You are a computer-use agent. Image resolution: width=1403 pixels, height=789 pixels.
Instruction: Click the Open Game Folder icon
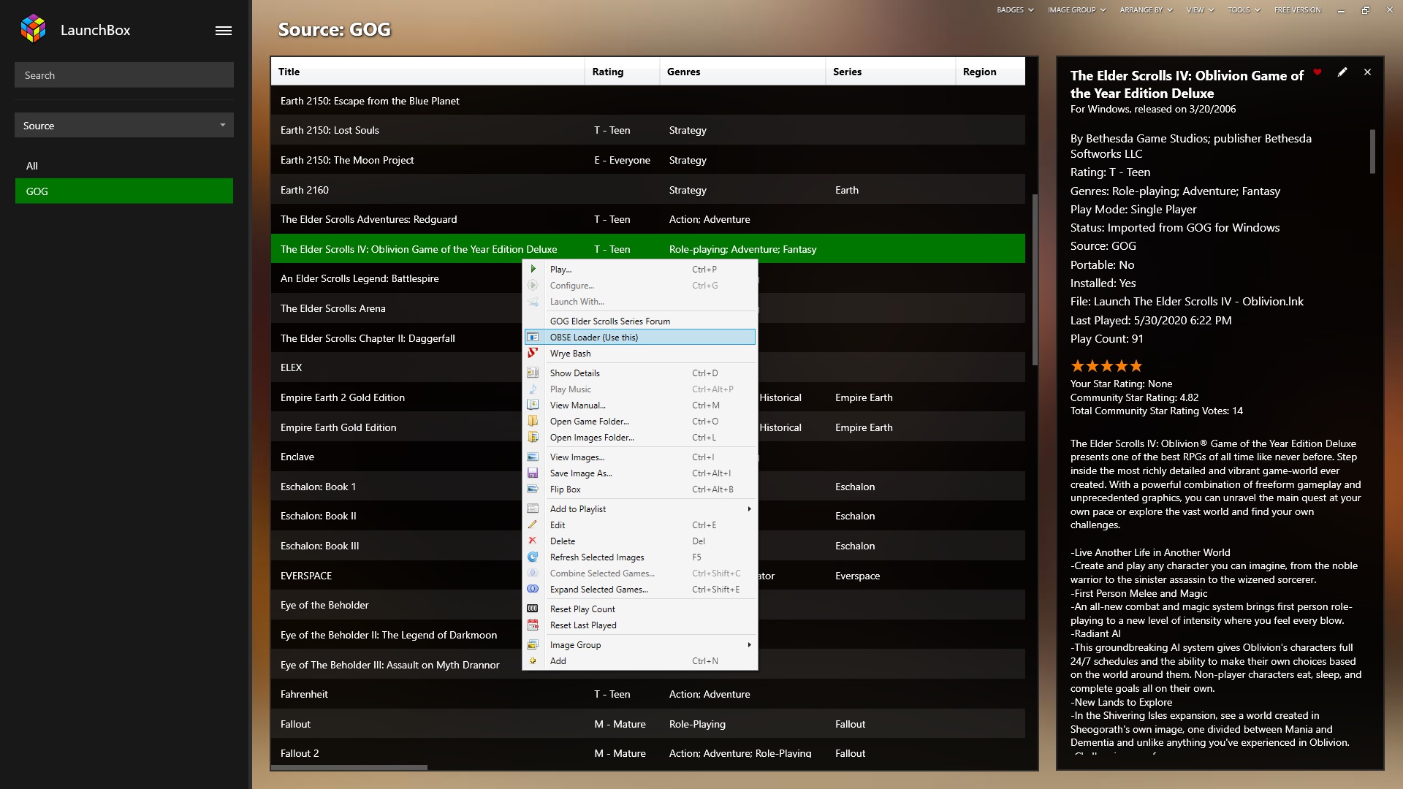coord(533,421)
